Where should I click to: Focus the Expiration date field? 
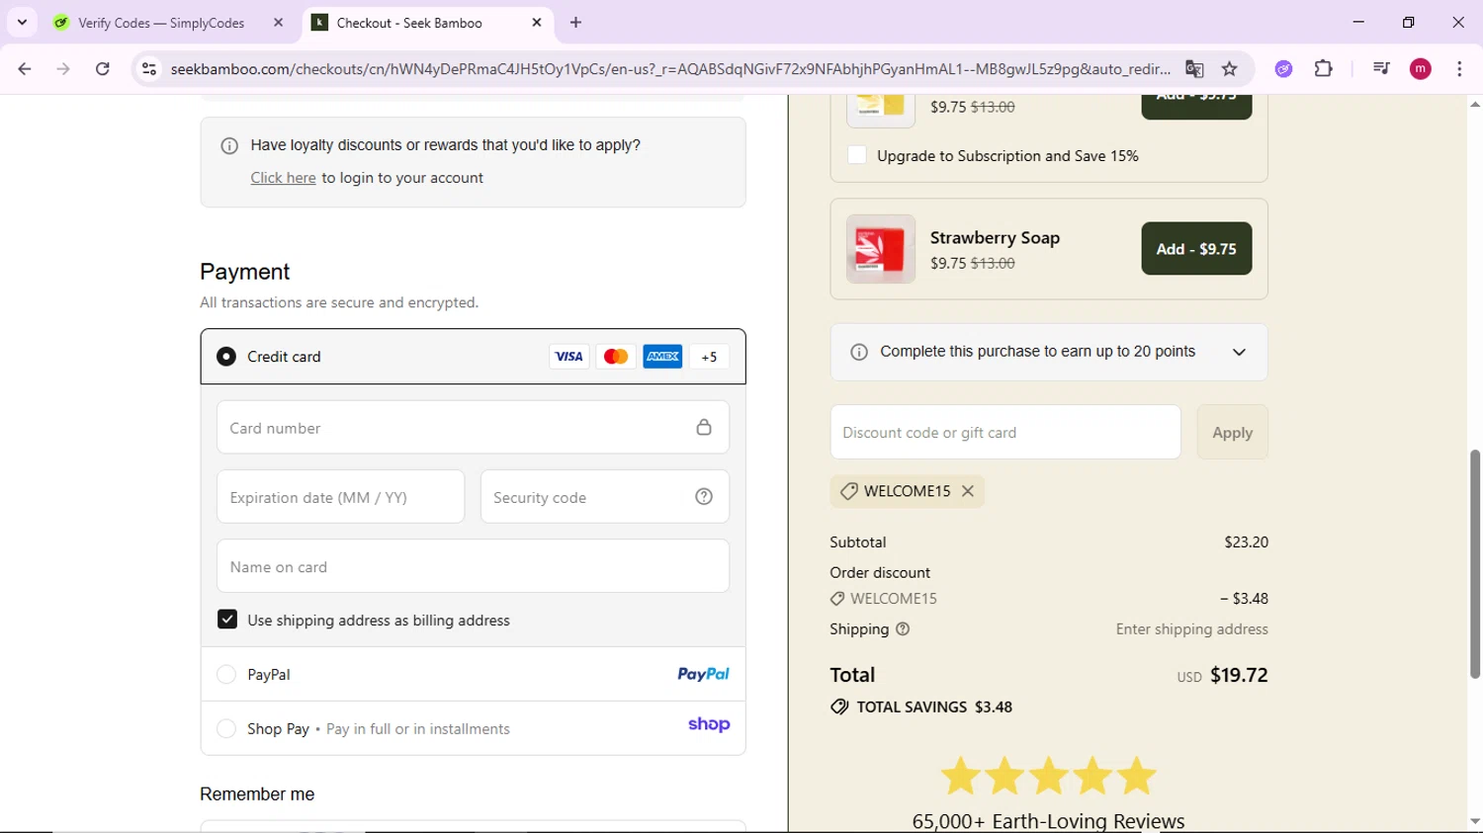[x=340, y=496]
